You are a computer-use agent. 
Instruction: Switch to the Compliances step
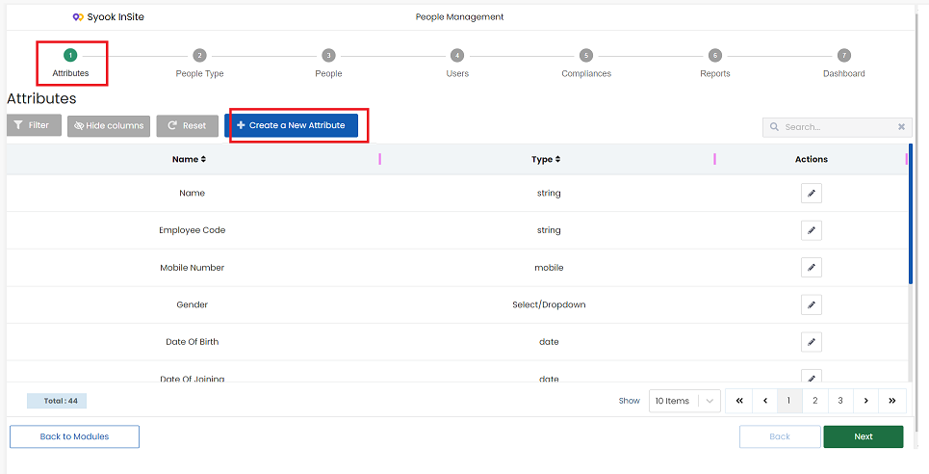(586, 64)
